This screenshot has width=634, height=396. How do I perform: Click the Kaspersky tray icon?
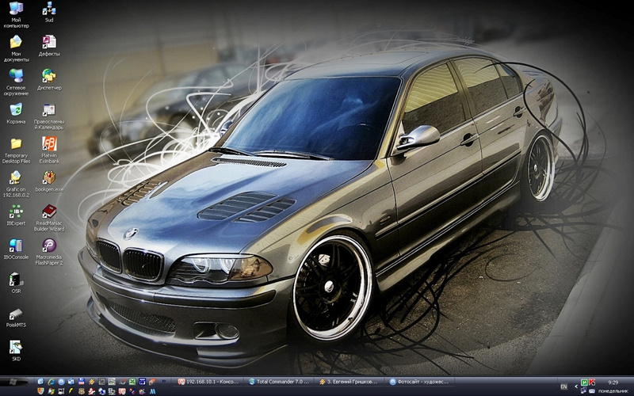coord(591,382)
